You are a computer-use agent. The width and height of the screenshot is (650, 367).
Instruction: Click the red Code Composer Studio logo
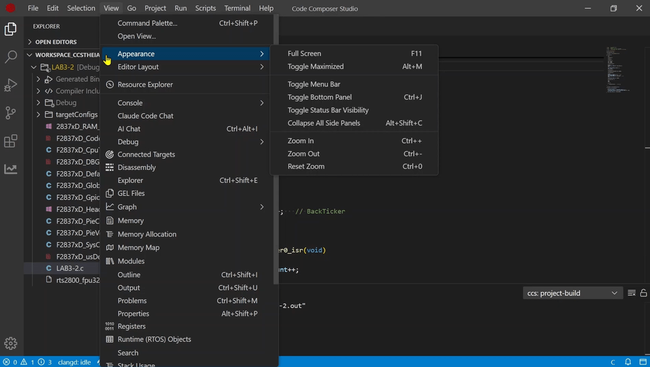[10, 8]
